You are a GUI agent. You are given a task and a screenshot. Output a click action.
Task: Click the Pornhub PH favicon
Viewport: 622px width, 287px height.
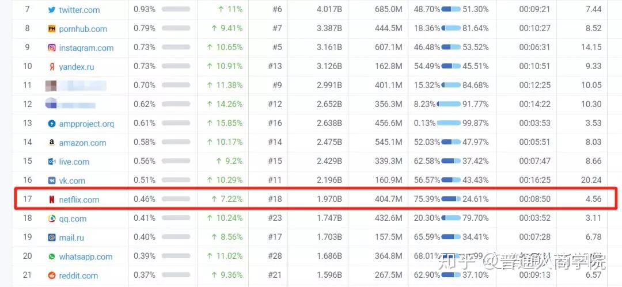[52, 29]
